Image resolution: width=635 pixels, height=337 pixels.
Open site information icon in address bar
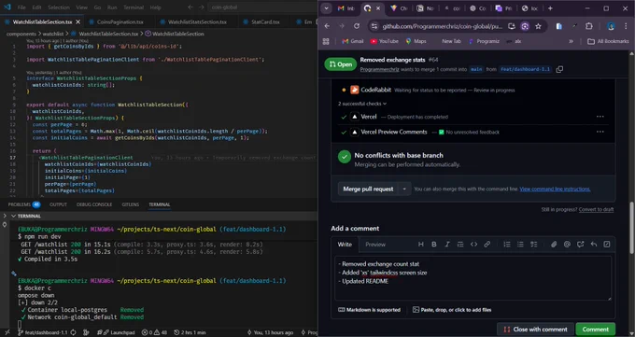(x=374, y=26)
